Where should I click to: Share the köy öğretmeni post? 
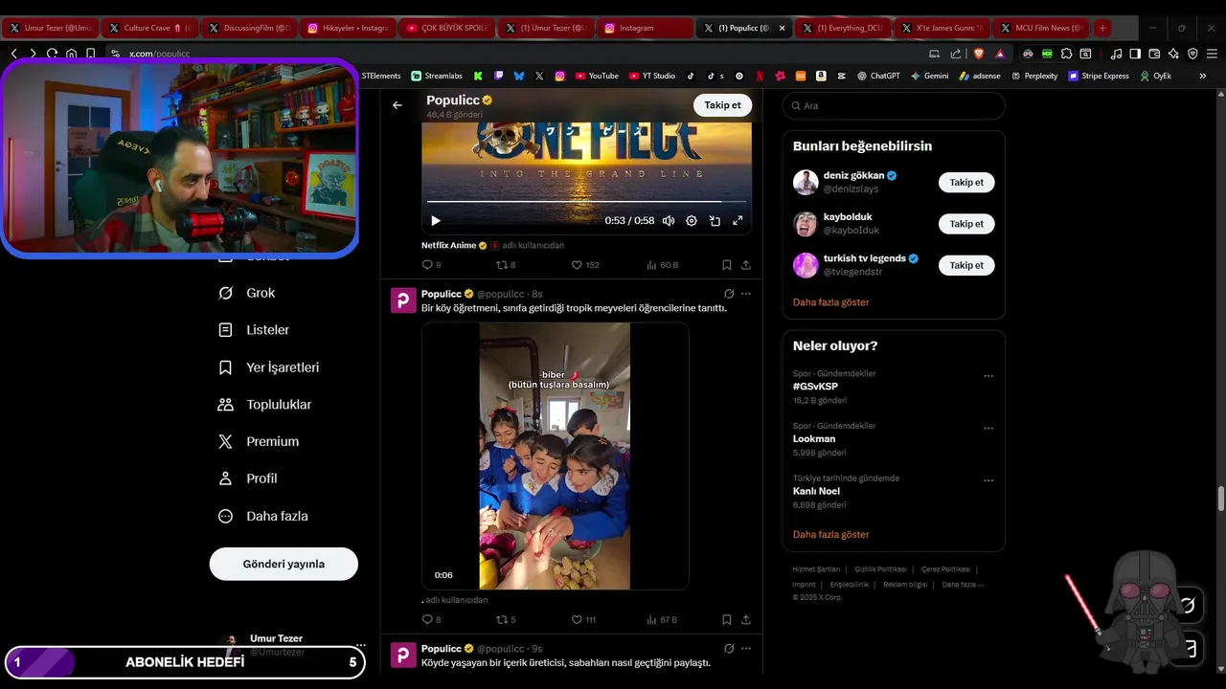746,620
